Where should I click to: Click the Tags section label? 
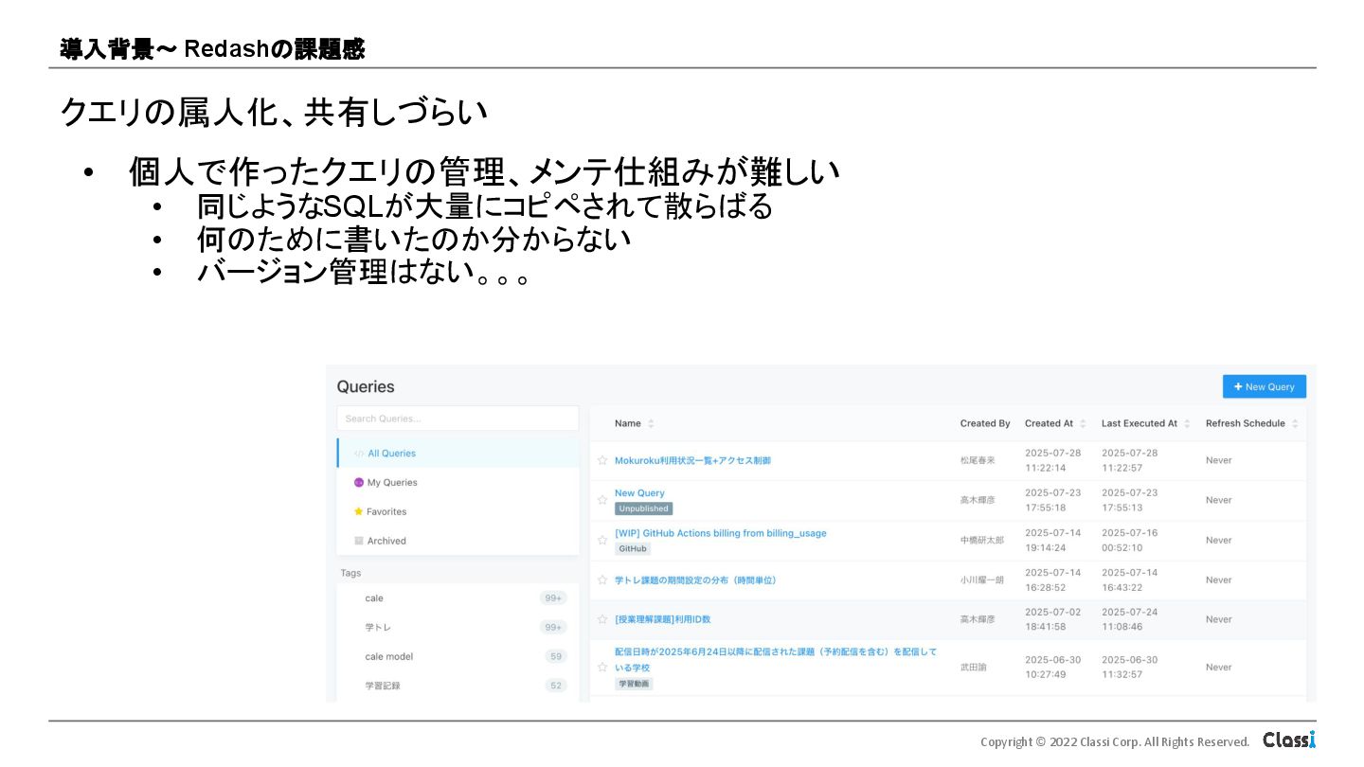pyautogui.click(x=350, y=573)
